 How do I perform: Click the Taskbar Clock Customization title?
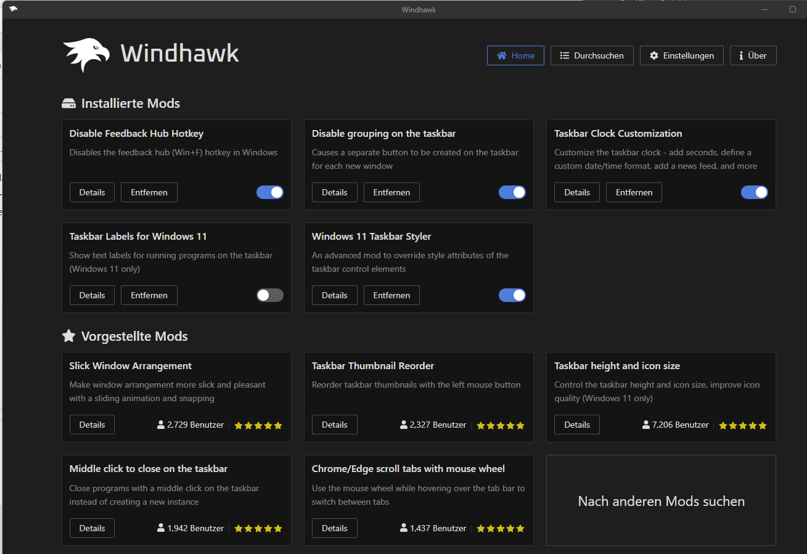pyautogui.click(x=618, y=133)
